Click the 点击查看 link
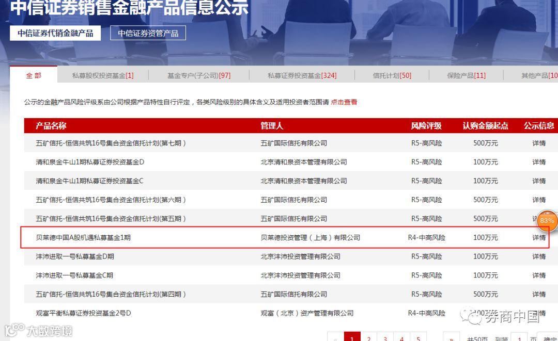 coord(344,102)
